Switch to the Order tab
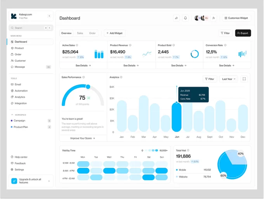Image resolution: width=264 pixels, height=199 pixels. [92, 33]
